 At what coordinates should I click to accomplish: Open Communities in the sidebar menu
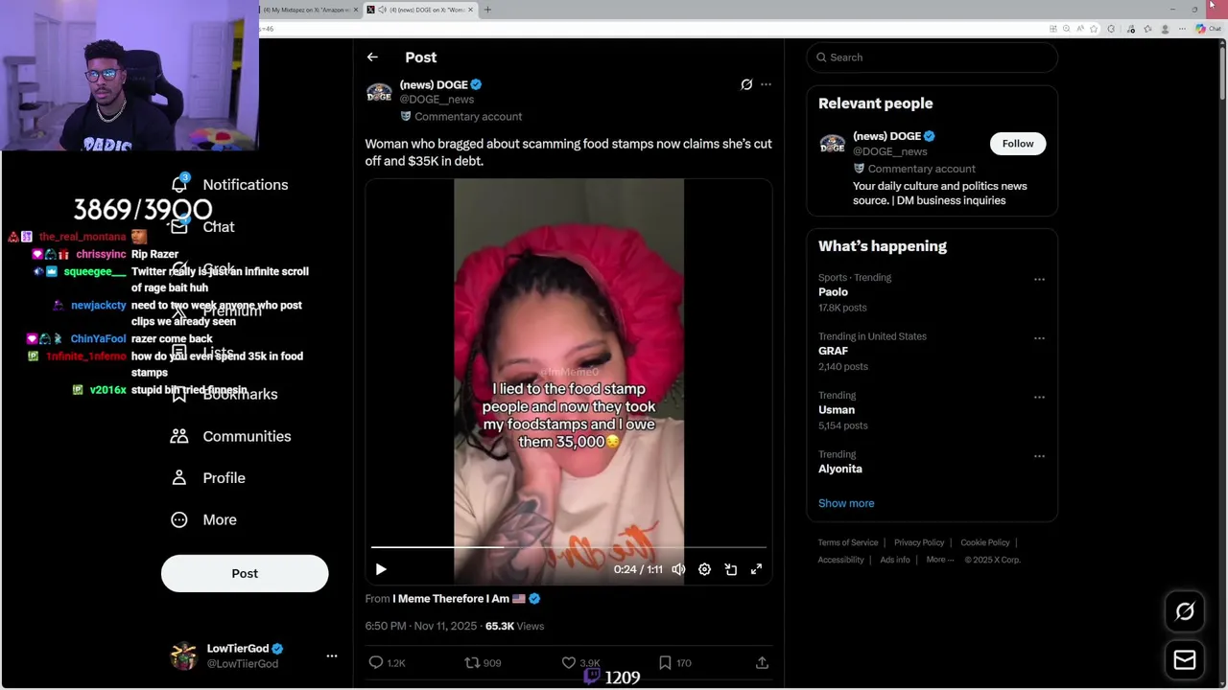point(247,436)
